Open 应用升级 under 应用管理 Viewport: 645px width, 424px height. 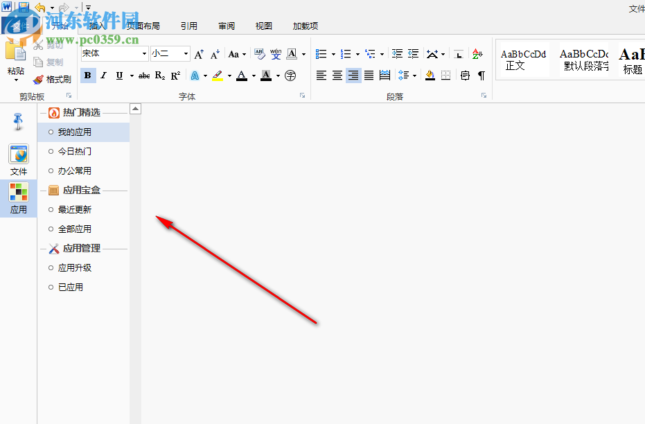pyautogui.click(x=74, y=267)
